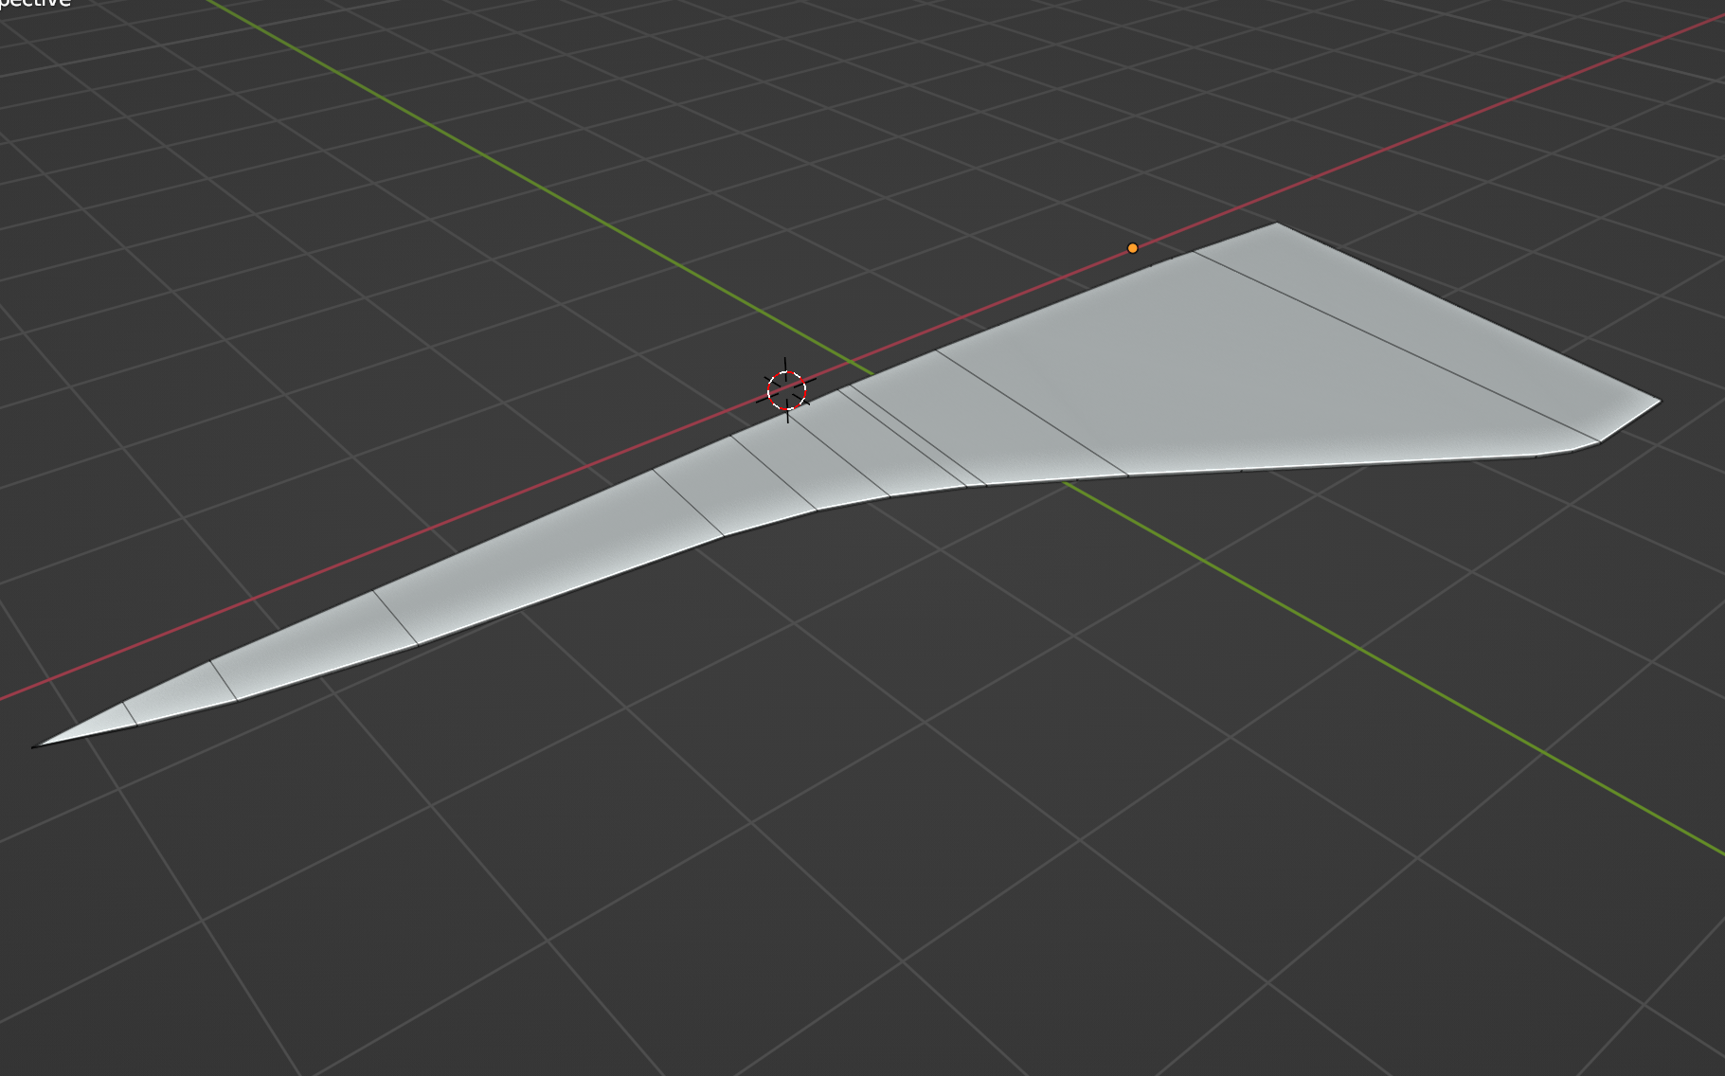Select the small notch corner at the wing's lower right
The height and width of the screenshot is (1076, 1725).
click(1599, 441)
